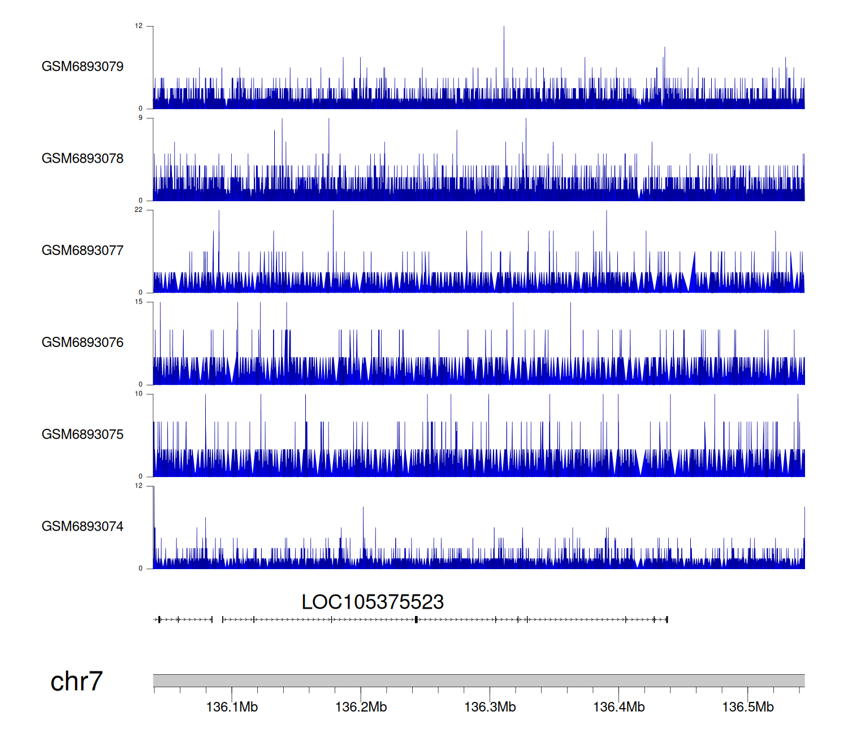
Task: Select the GSM6893076 track label
Action: tap(83, 342)
